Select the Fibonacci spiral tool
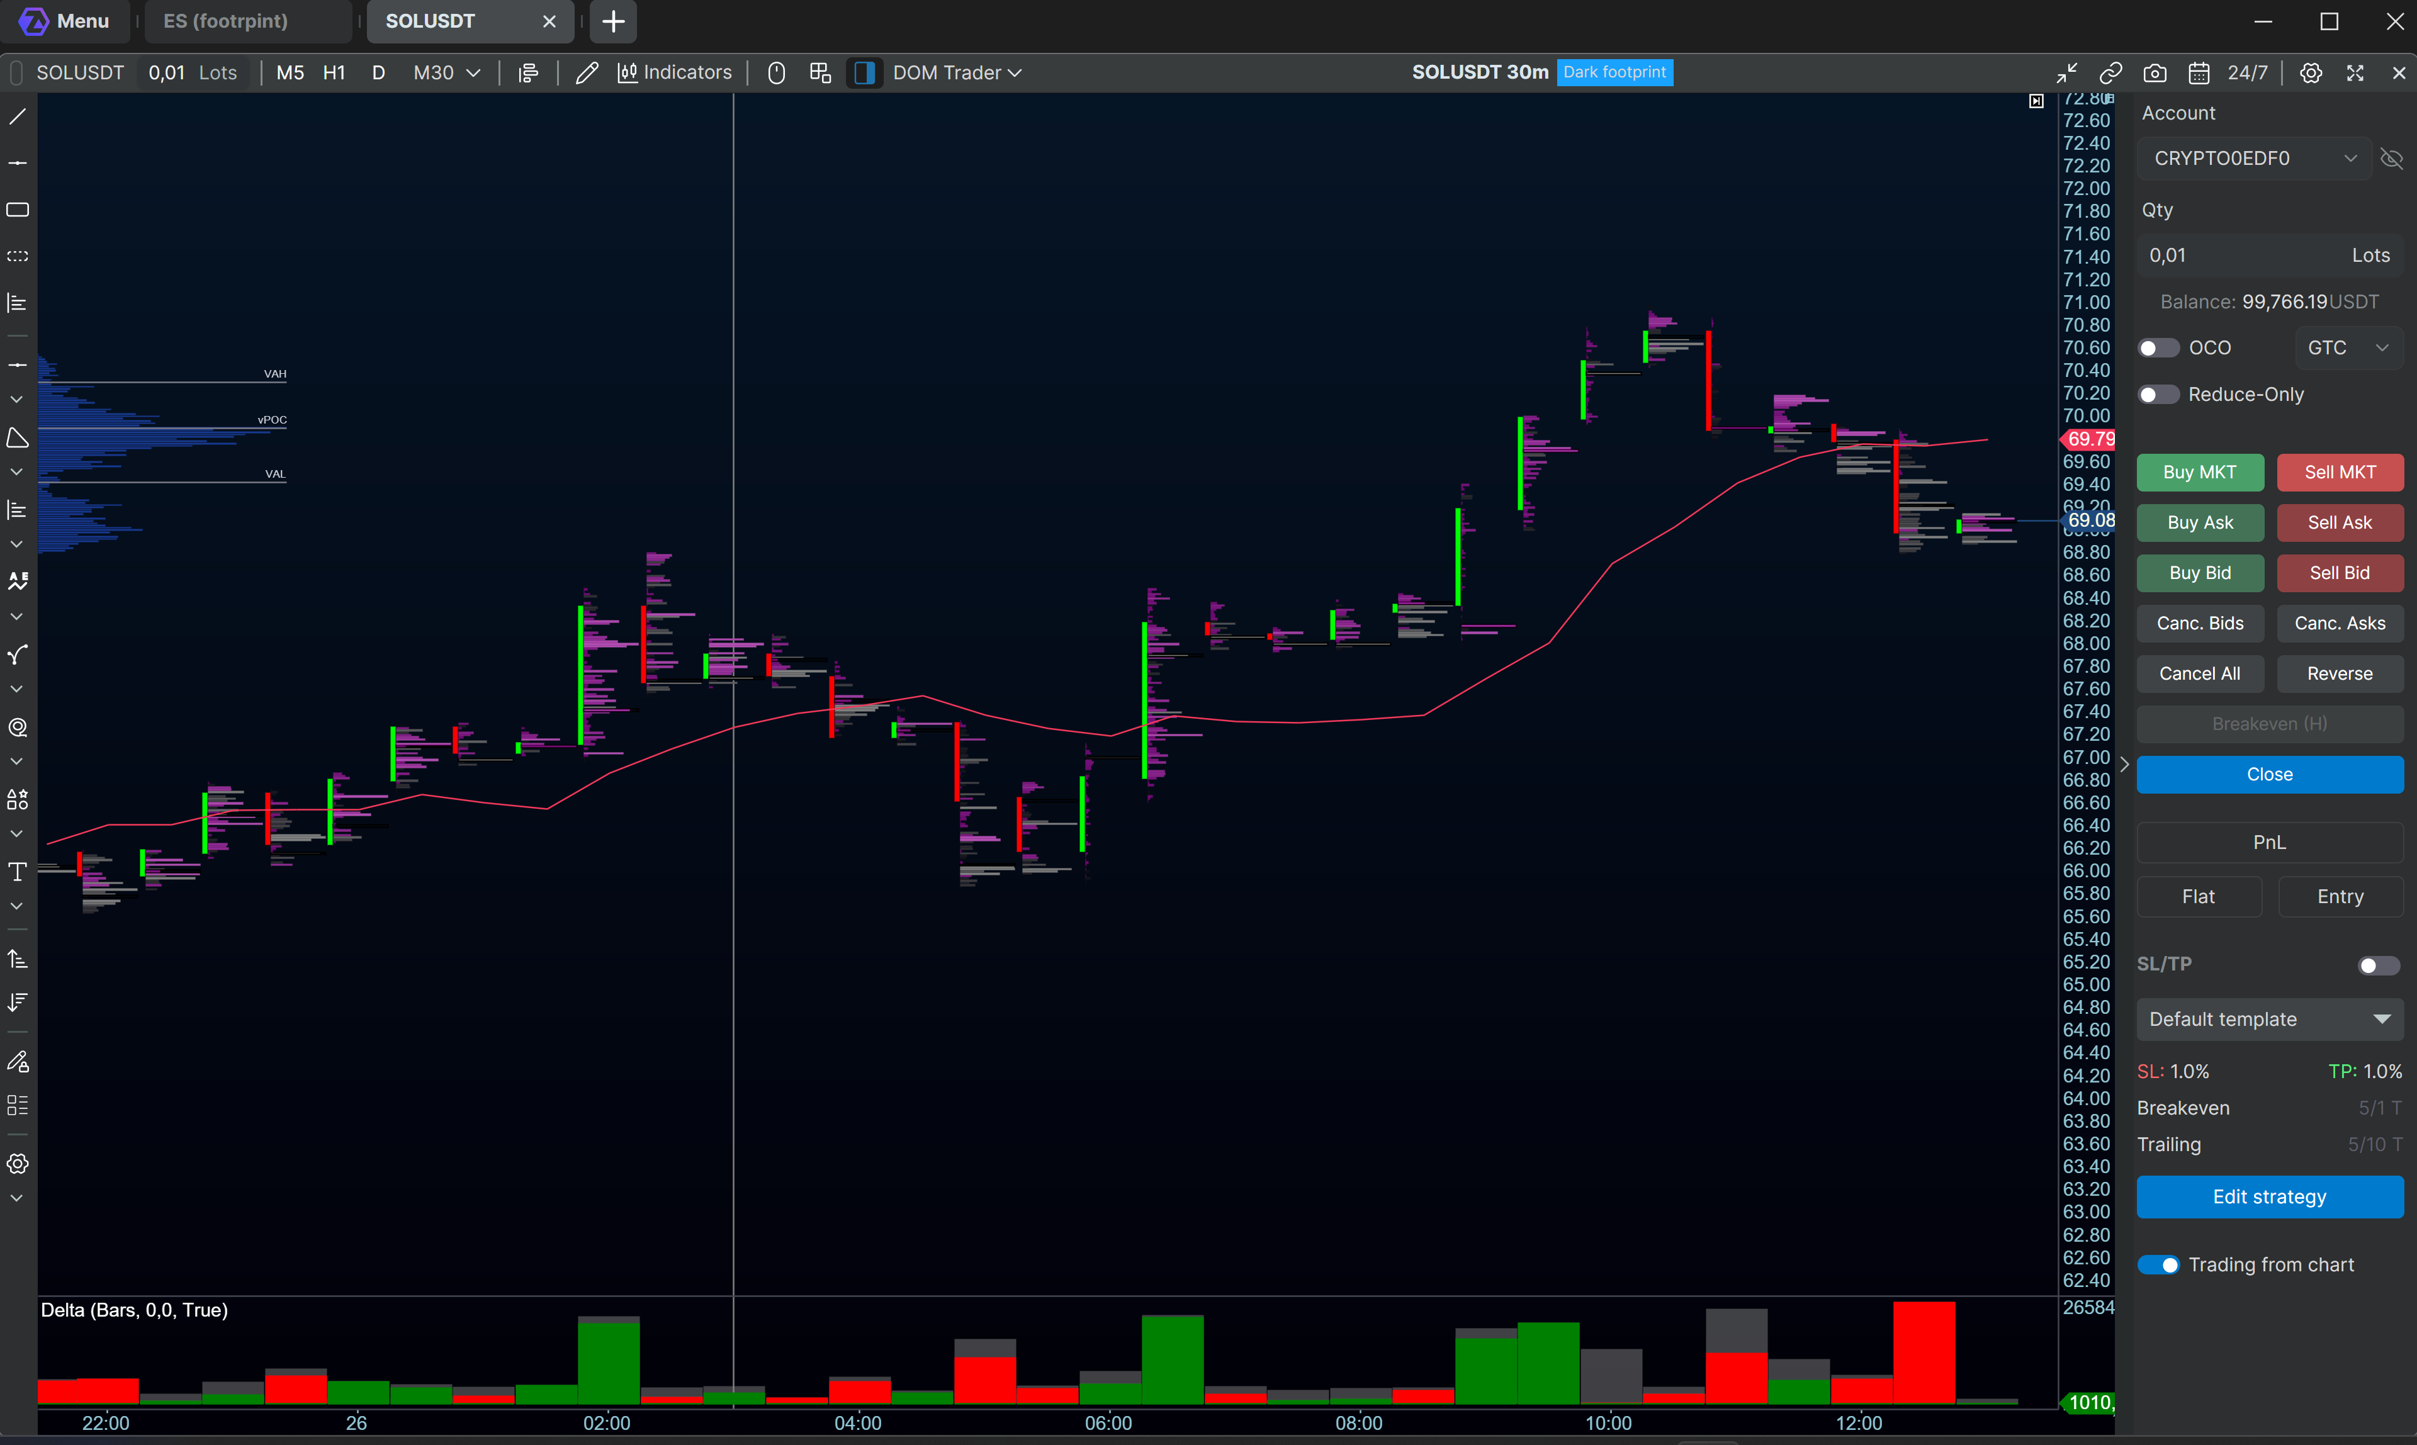The width and height of the screenshot is (2417, 1445). (x=18, y=728)
